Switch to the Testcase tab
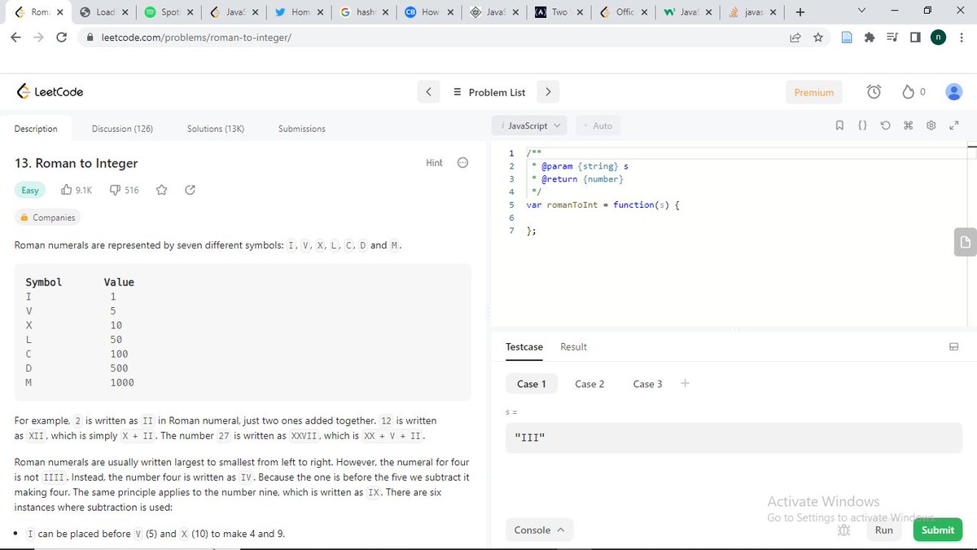Image resolution: width=977 pixels, height=550 pixels. pos(524,347)
